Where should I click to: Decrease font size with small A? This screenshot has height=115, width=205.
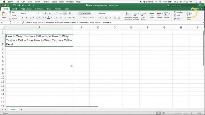pos(50,13)
